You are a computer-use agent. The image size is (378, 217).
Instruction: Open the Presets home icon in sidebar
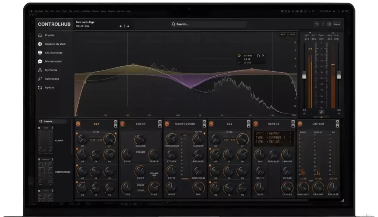click(x=40, y=35)
